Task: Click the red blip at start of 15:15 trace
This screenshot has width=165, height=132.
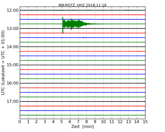Action: coord(22,70)
